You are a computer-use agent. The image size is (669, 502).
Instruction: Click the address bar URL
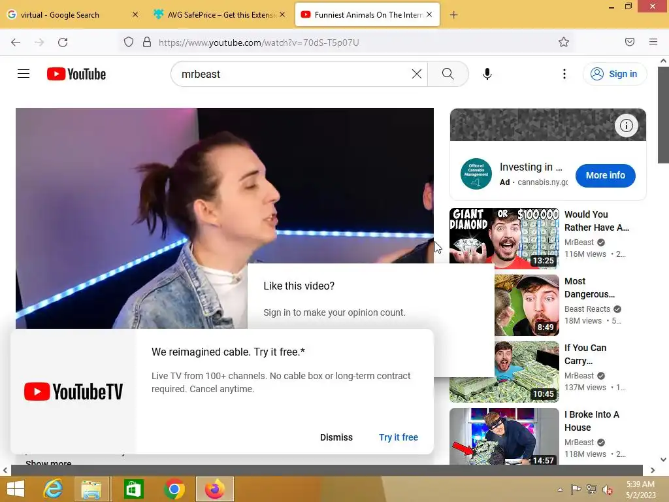coord(259,42)
